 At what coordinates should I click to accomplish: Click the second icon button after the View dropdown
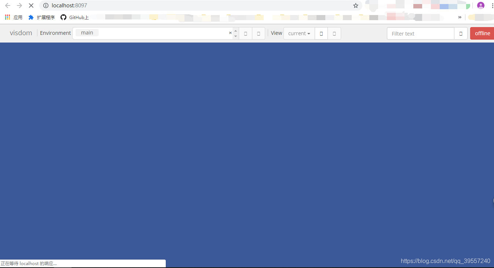click(334, 33)
